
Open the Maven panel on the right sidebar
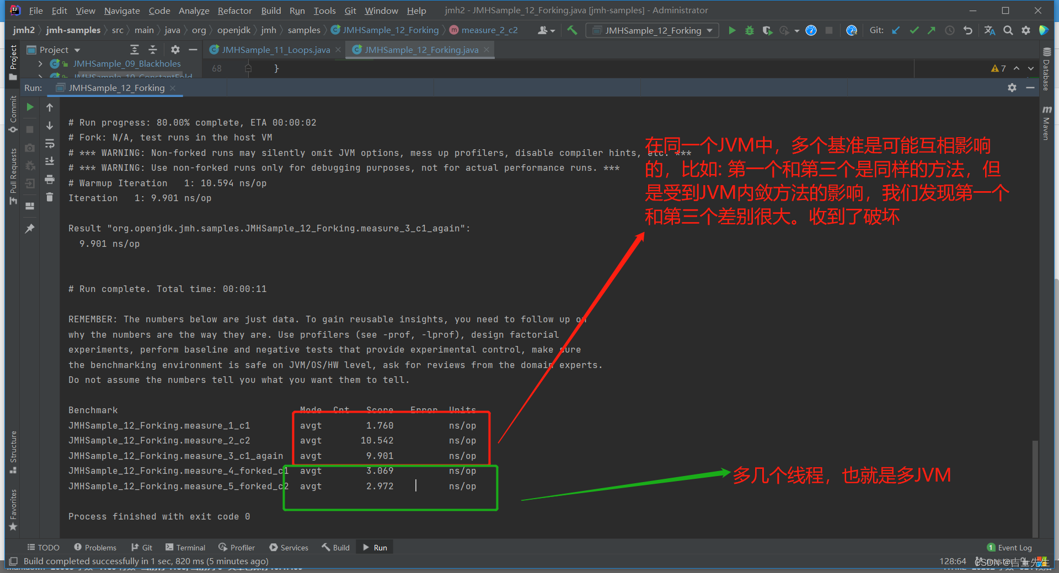(1047, 124)
